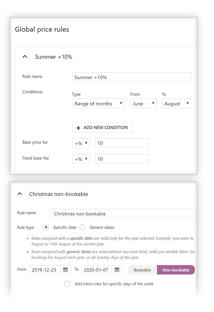Switch to Non-bookable option
This screenshot has height=312, width=214.
tap(176, 270)
